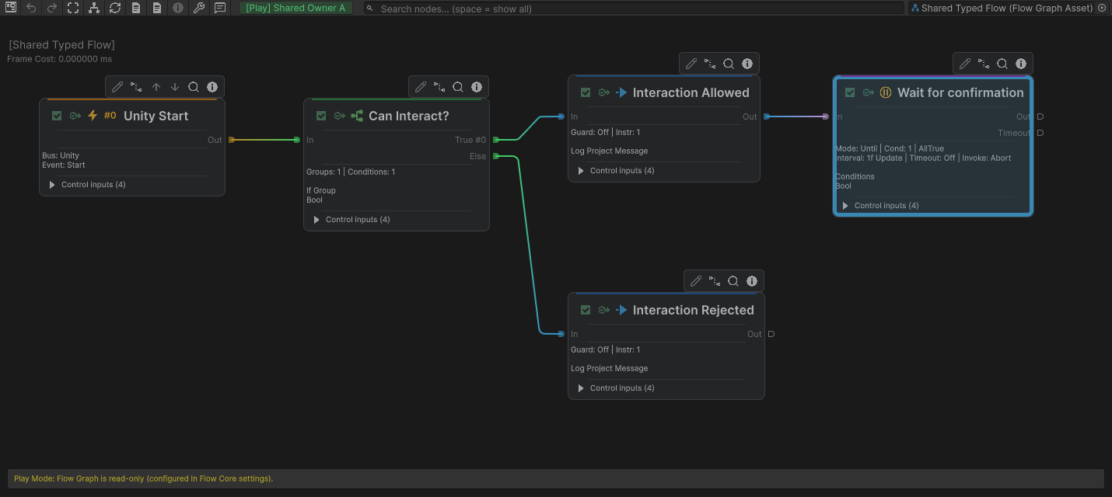The image size is (1112, 497).
Task: Show info for the Interaction Rejected node
Action: [x=752, y=281]
